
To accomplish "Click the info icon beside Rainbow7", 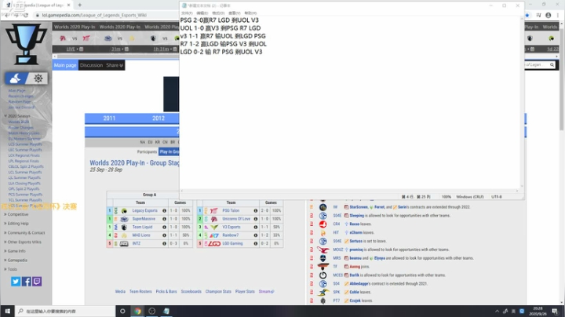I will tap(256, 235).
